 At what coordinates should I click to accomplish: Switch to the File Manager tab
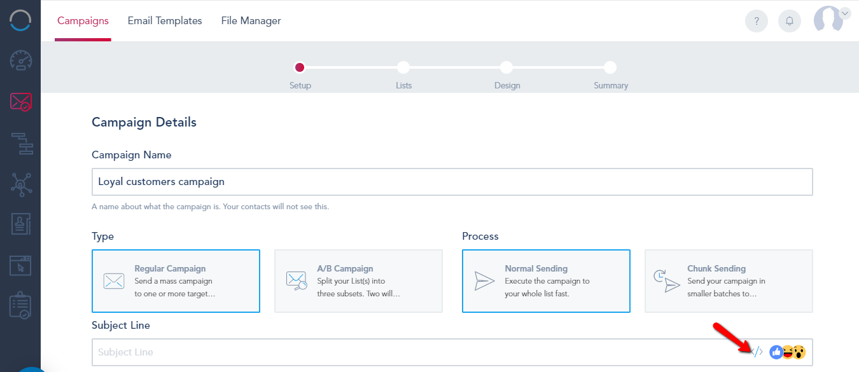click(251, 21)
